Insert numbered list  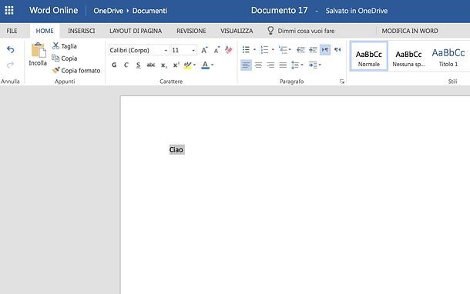pos(264,50)
